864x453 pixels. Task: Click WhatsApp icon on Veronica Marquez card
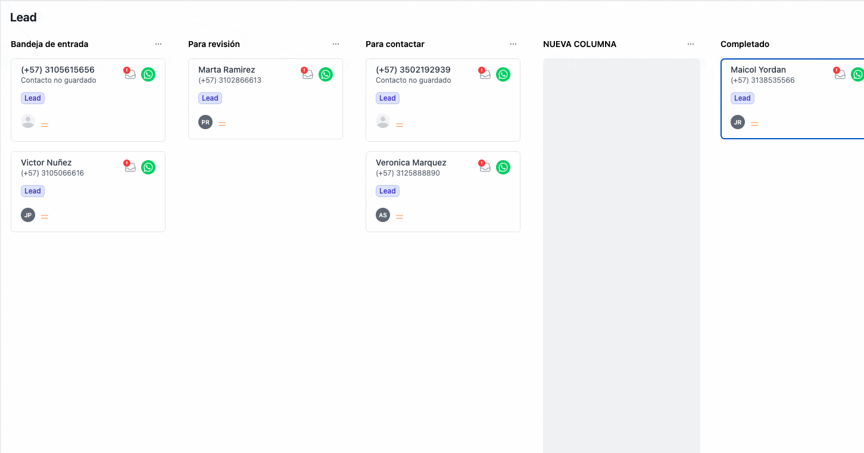(x=503, y=167)
